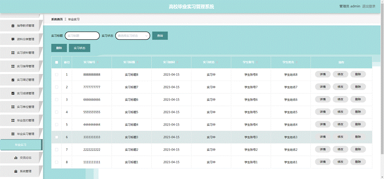Expand the 毕业实习管理 sidebar menu
The height and width of the screenshot is (179, 384).
tap(21, 134)
